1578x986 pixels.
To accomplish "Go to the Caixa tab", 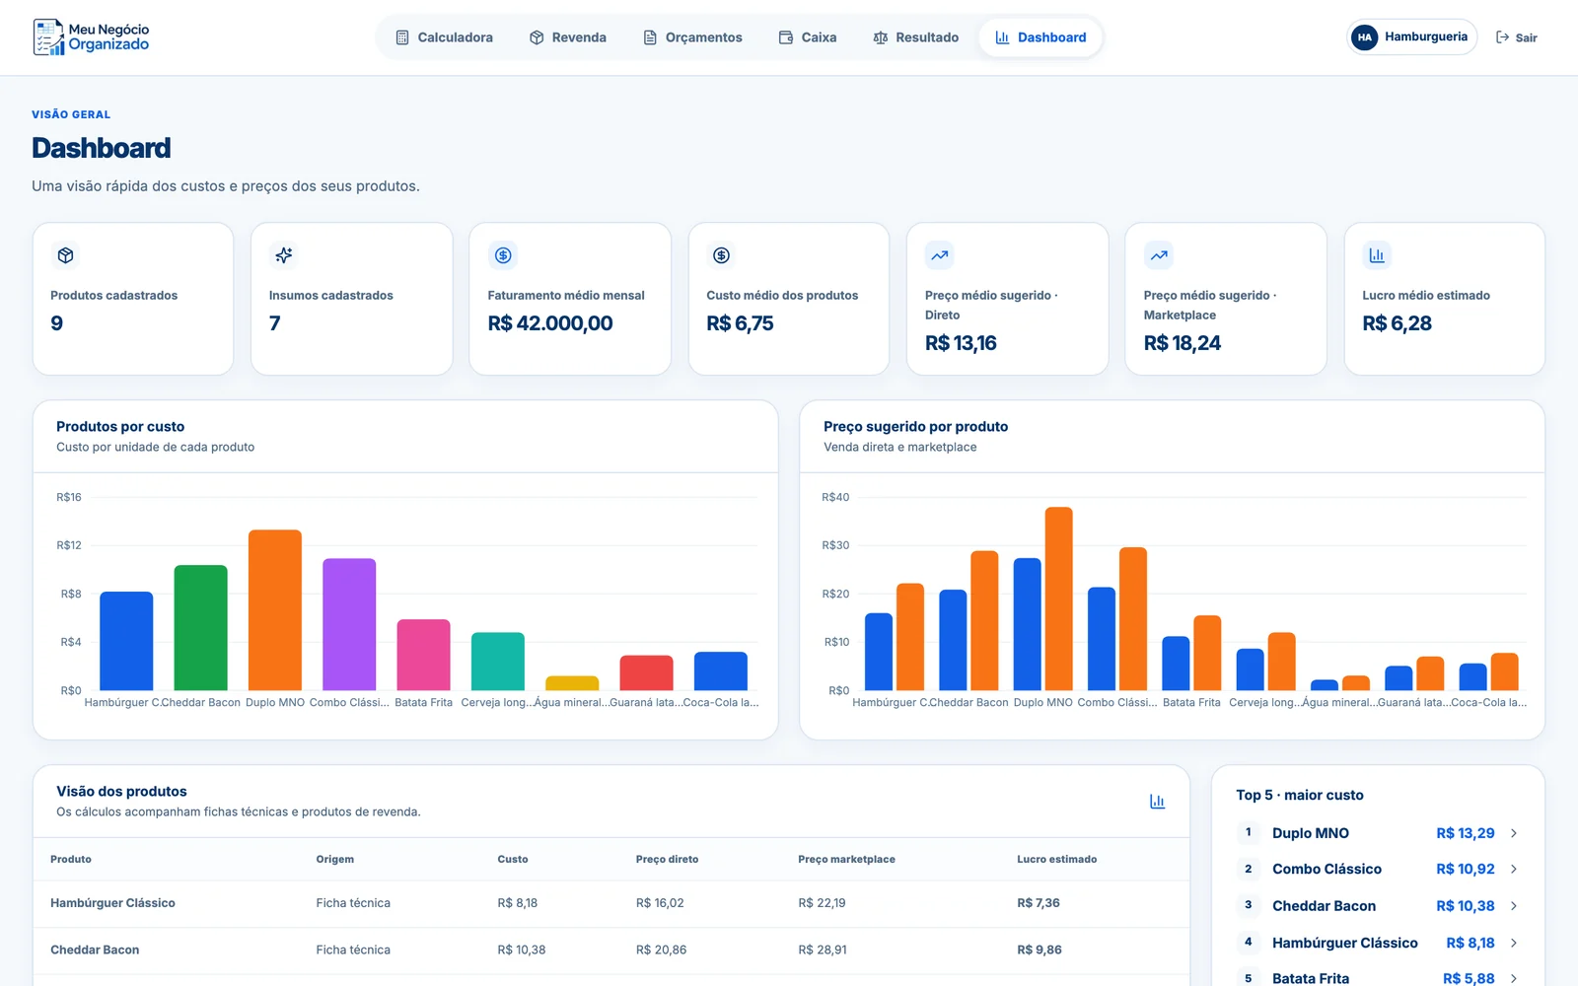I will point(808,37).
